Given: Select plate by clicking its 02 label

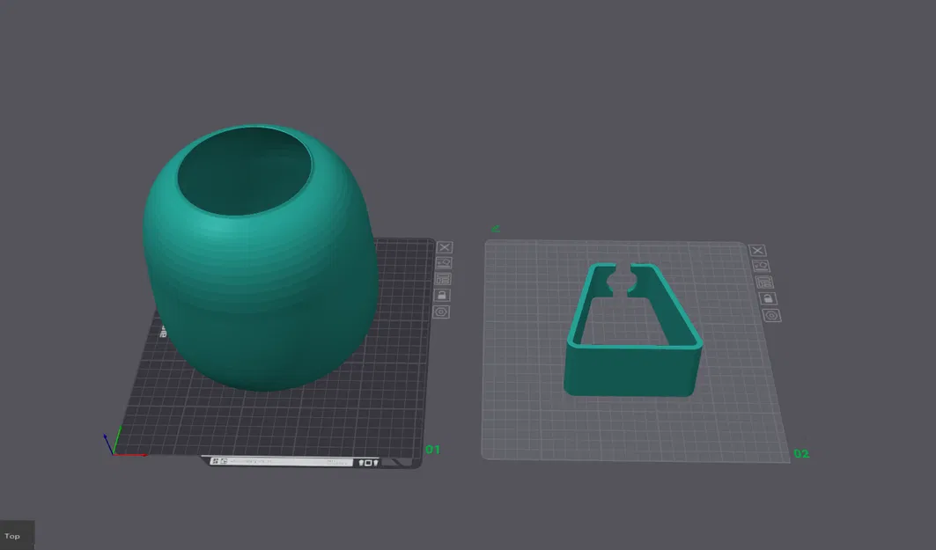Looking at the screenshot, I should click(x=802, y=454).
